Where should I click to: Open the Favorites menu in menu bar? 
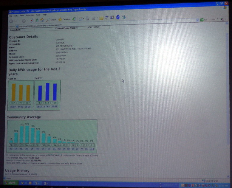(x=30, y=15)
